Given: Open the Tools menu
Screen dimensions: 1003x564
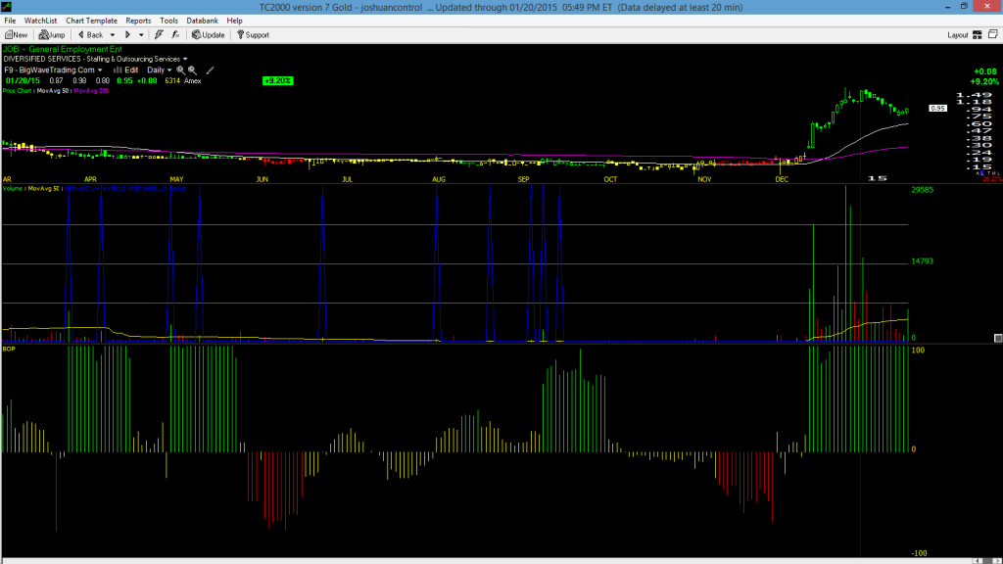Looking at the screenshot, I should tap(168, 21).
